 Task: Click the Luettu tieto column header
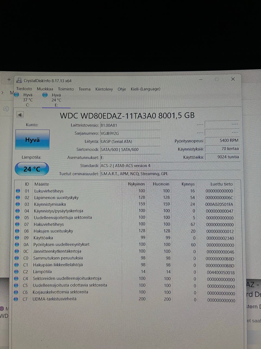(222, 184)
